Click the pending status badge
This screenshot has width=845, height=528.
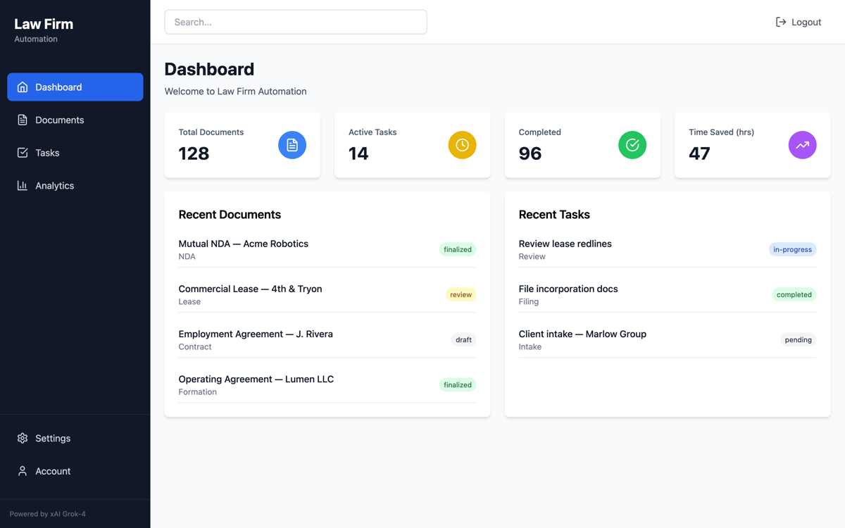click(x=799, y=339)
